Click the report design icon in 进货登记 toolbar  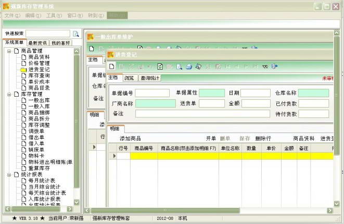tap(198, 67)
